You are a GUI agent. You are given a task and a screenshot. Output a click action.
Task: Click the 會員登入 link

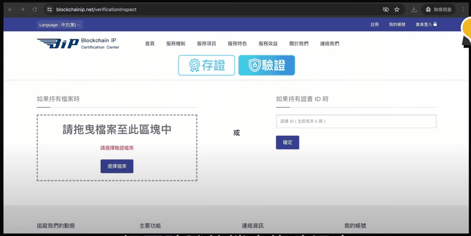click(x=426, y=24)
